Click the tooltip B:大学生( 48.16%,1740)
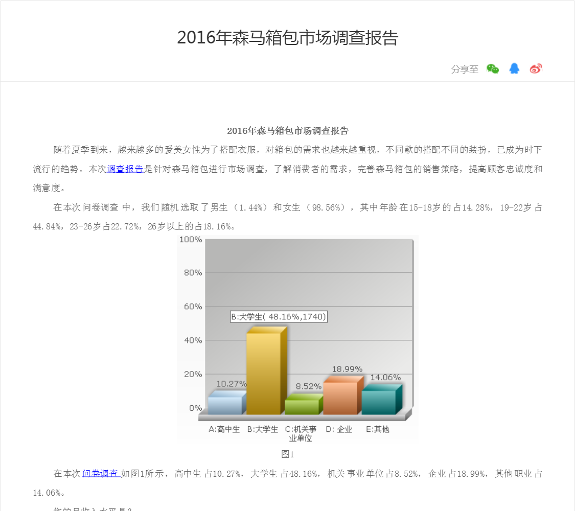 click(279, 317)
